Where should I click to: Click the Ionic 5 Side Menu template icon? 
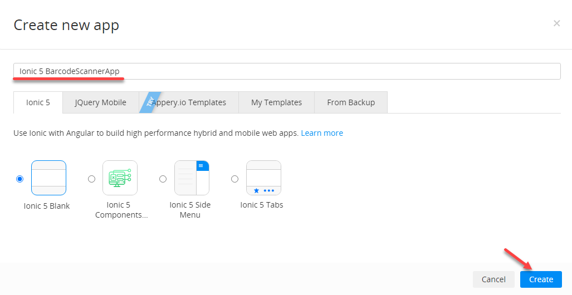click(192, 178)
